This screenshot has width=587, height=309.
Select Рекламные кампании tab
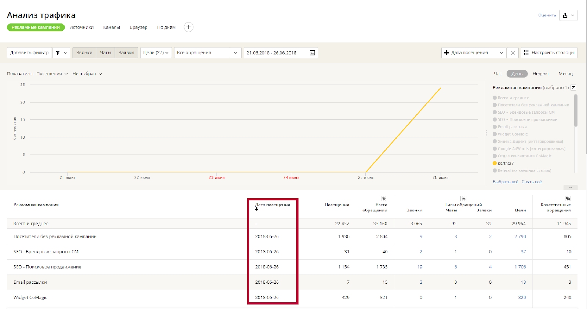[x=36, y=27]
